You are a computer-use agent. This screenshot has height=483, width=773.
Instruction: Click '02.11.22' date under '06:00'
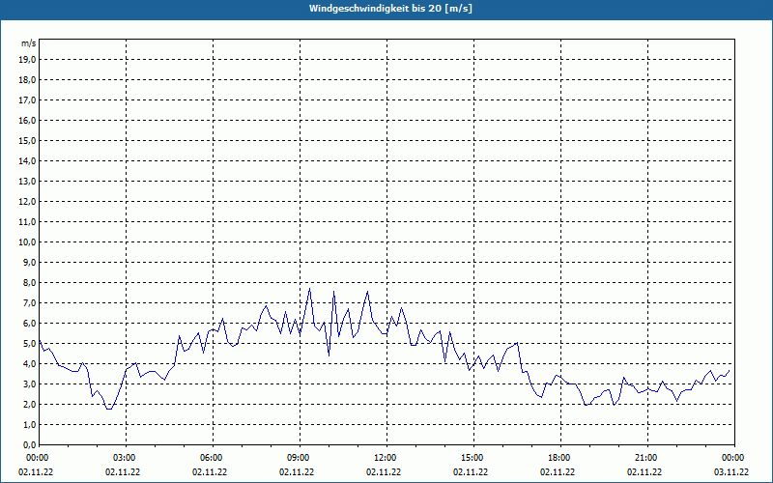[x=210, y=472]
